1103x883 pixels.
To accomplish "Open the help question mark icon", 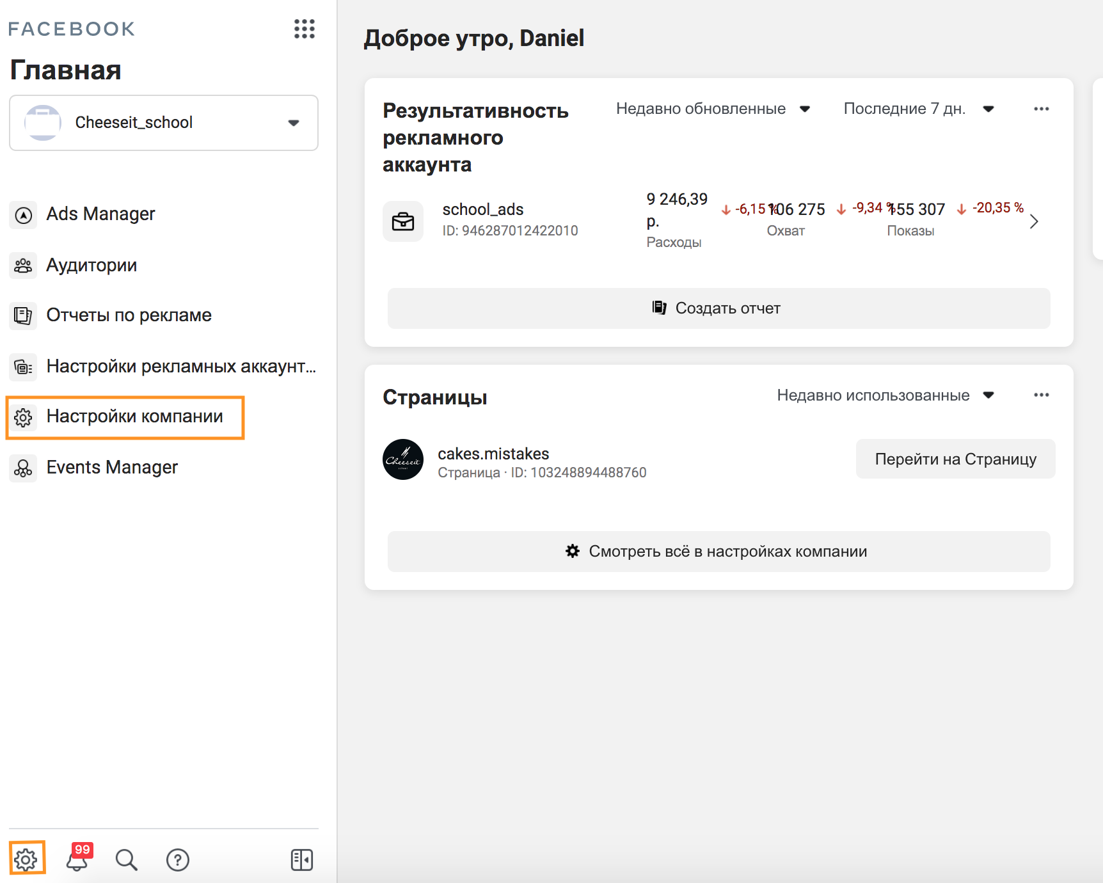I will pos(178,860).
